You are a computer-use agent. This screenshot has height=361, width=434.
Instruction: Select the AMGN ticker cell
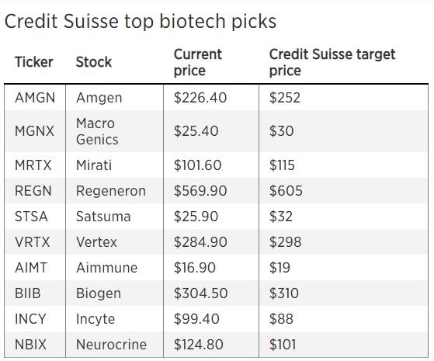coord(35,98)
